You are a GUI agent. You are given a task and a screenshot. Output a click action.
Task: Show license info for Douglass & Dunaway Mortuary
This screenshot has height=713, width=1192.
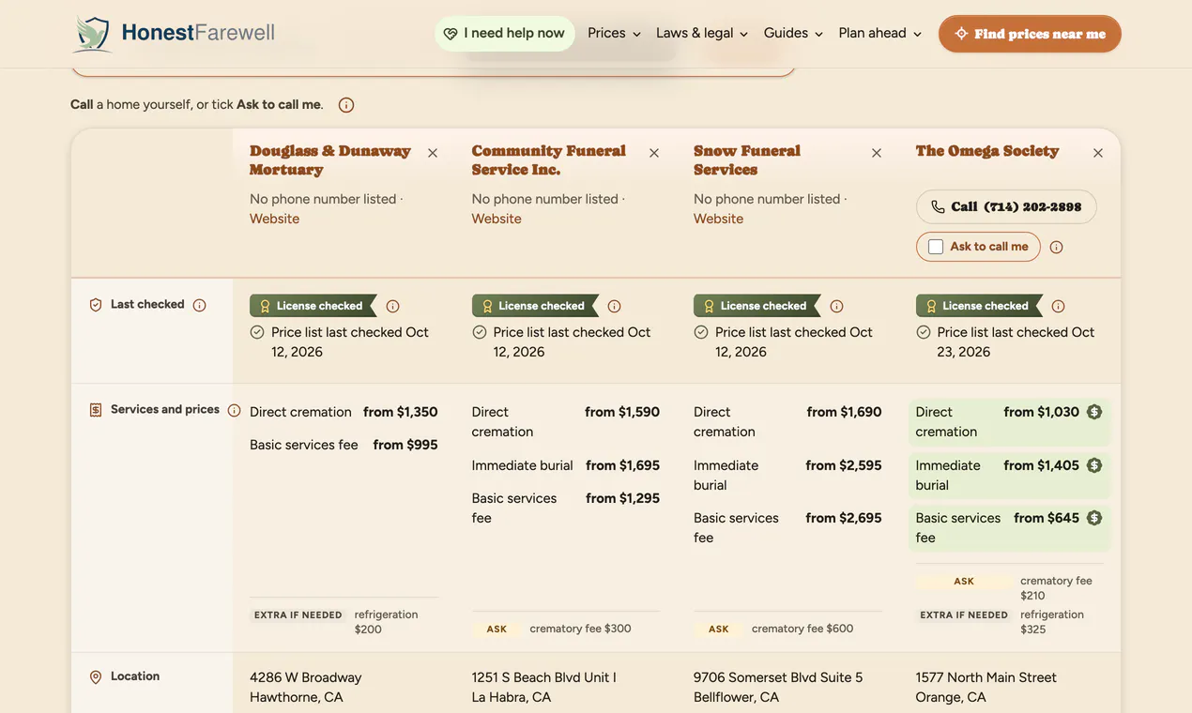[x=393, y=306]
